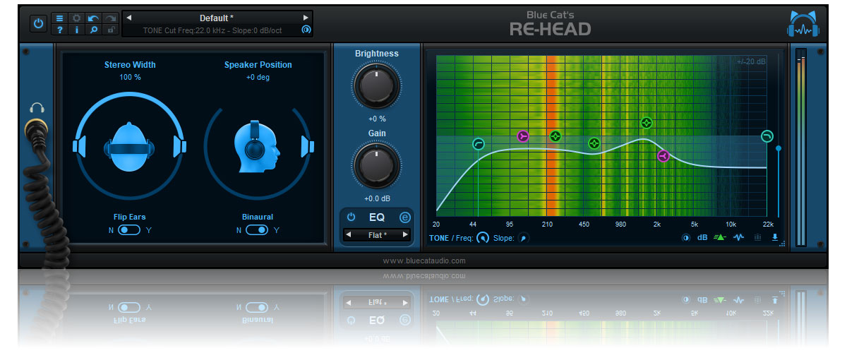
Task: Toggle the dB scale button on the graph
Action: pyautogui.click(x=702, y=238)
